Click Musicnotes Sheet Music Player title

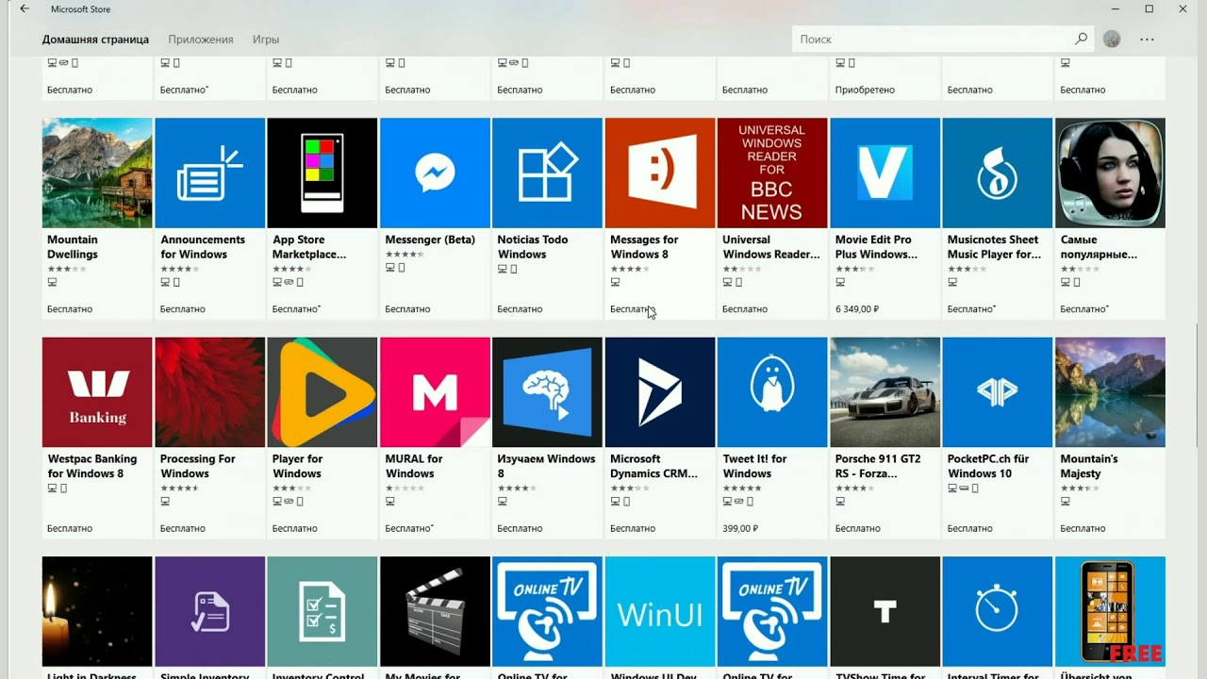pyautogui.click(x=995, y=247)
